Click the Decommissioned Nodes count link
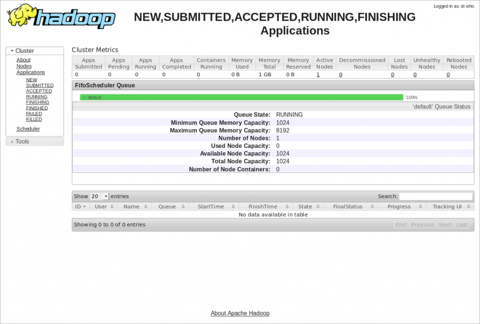480x324 pixels. (x=341, y=74)
